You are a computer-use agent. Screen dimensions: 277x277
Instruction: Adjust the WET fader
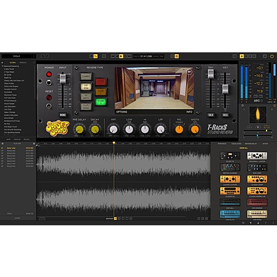click(225, 89)
